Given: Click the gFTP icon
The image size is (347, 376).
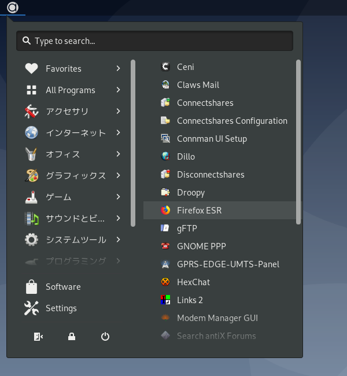Looking at the screenshot, I should pyautogui.click(x=165, y=228).
